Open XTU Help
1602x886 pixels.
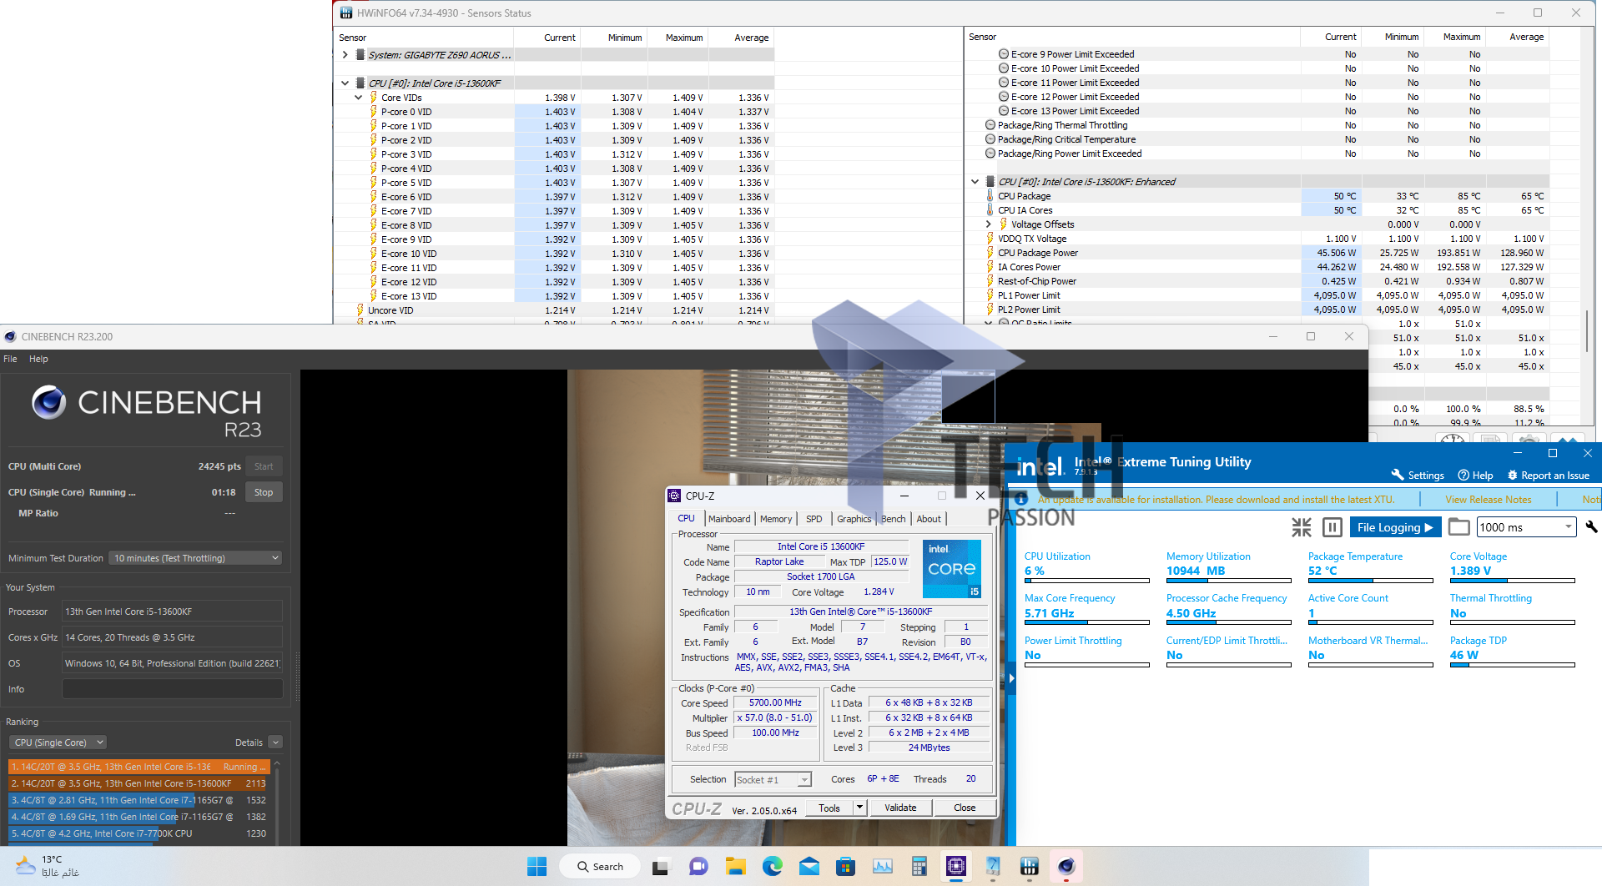pos(1475,476)
